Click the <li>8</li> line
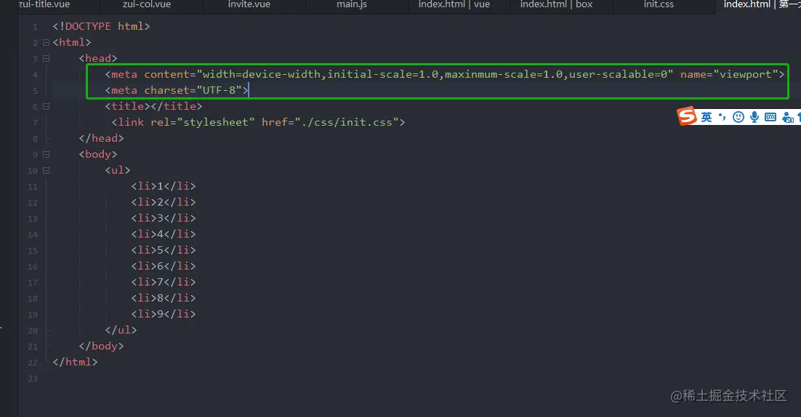 click(x=164, y=298)
